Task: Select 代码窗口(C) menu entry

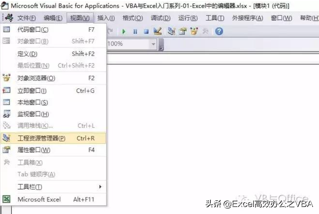Action: point(53,30)
